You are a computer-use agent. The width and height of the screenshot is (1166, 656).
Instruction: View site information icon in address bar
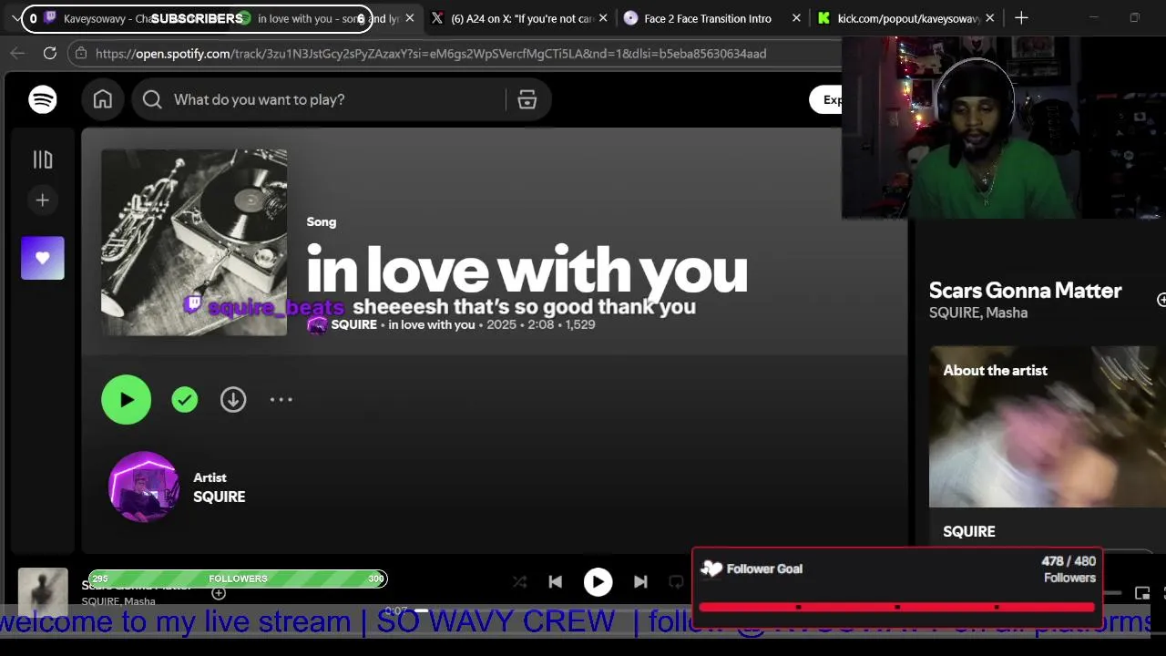(x=81, y=54)
